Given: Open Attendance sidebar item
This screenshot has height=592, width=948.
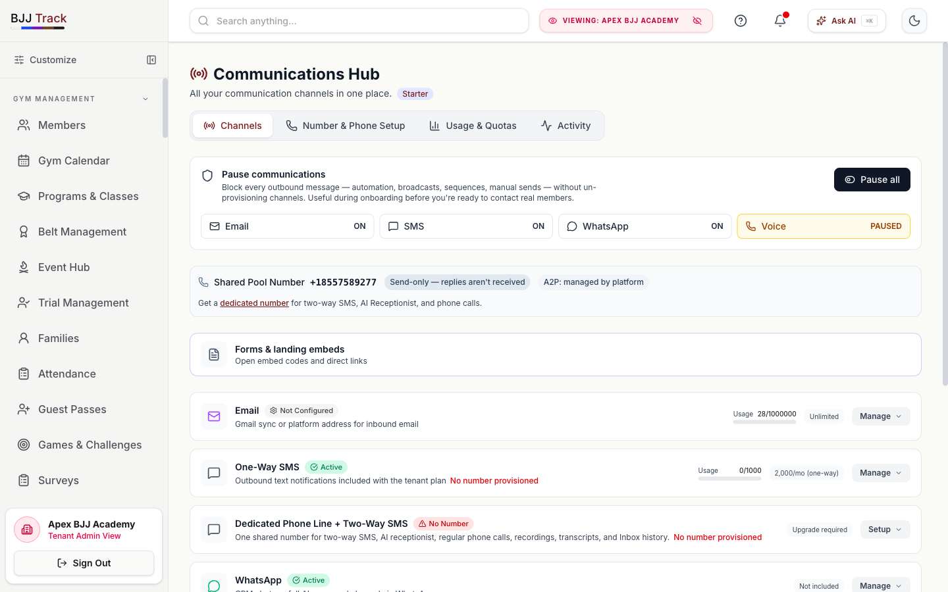Looking at the screenshot, I should coord(84,374).
